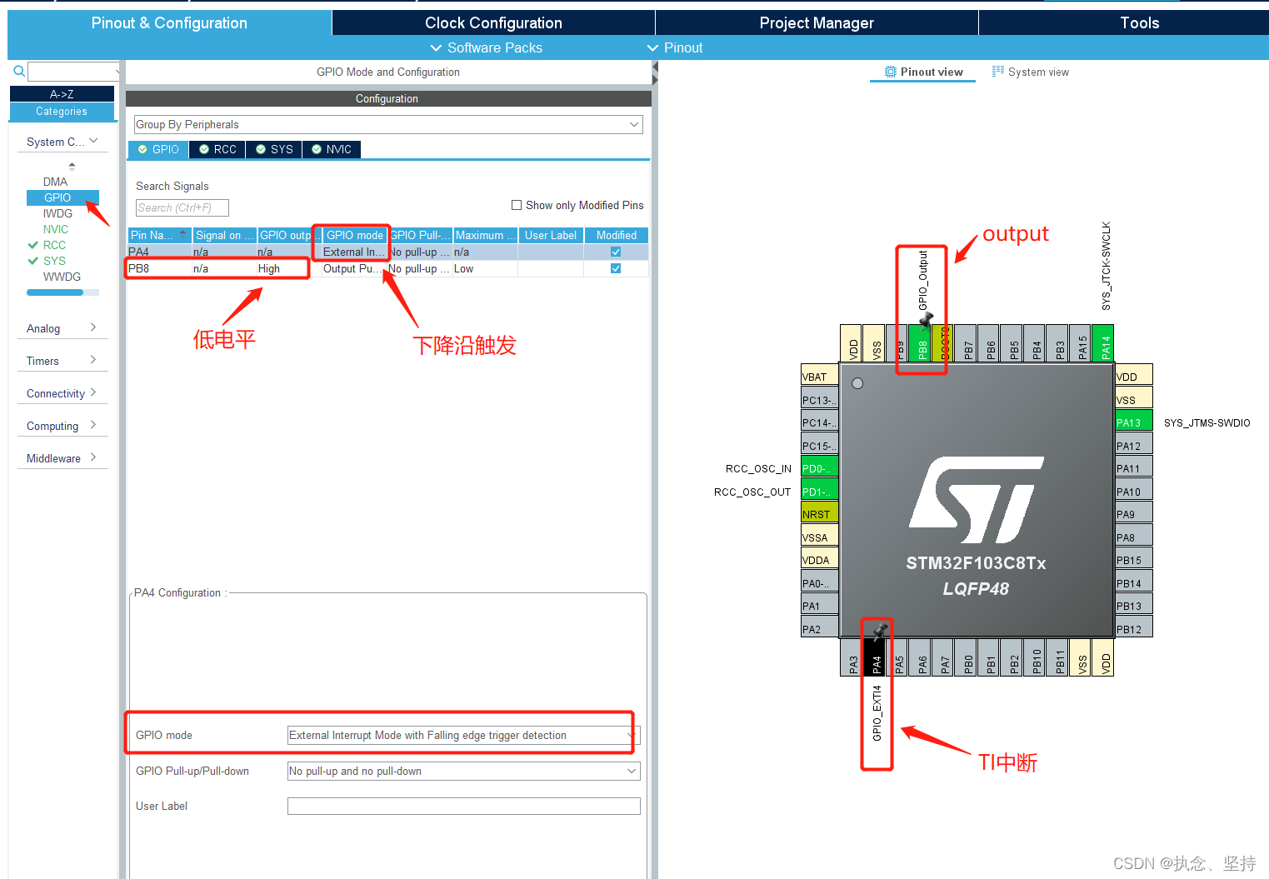Select the PA9 pin on the chip
This screenshot has width=1269, height=879.
click(x=1134, y=512)
